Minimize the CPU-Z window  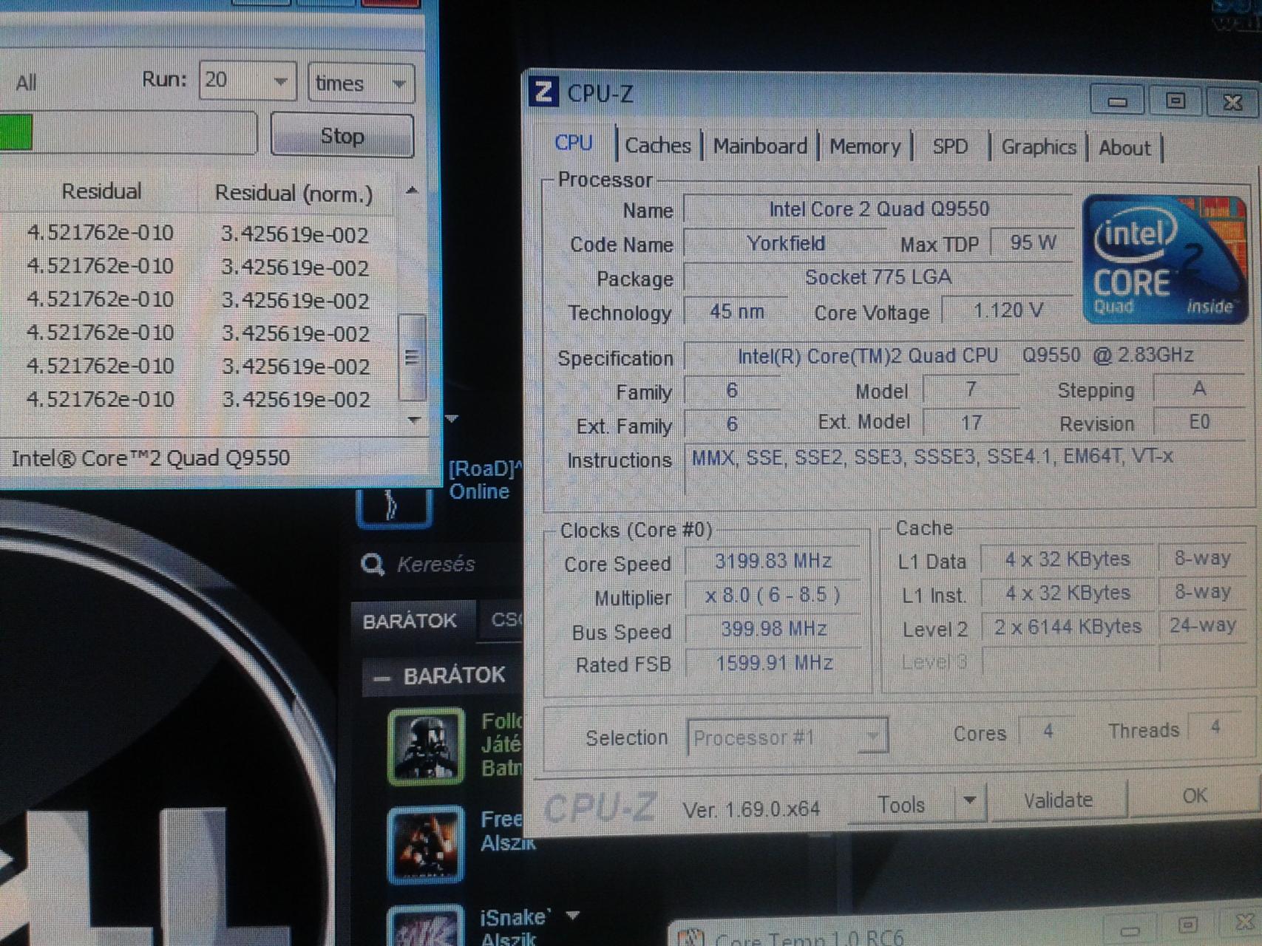tap(1117, 101)
